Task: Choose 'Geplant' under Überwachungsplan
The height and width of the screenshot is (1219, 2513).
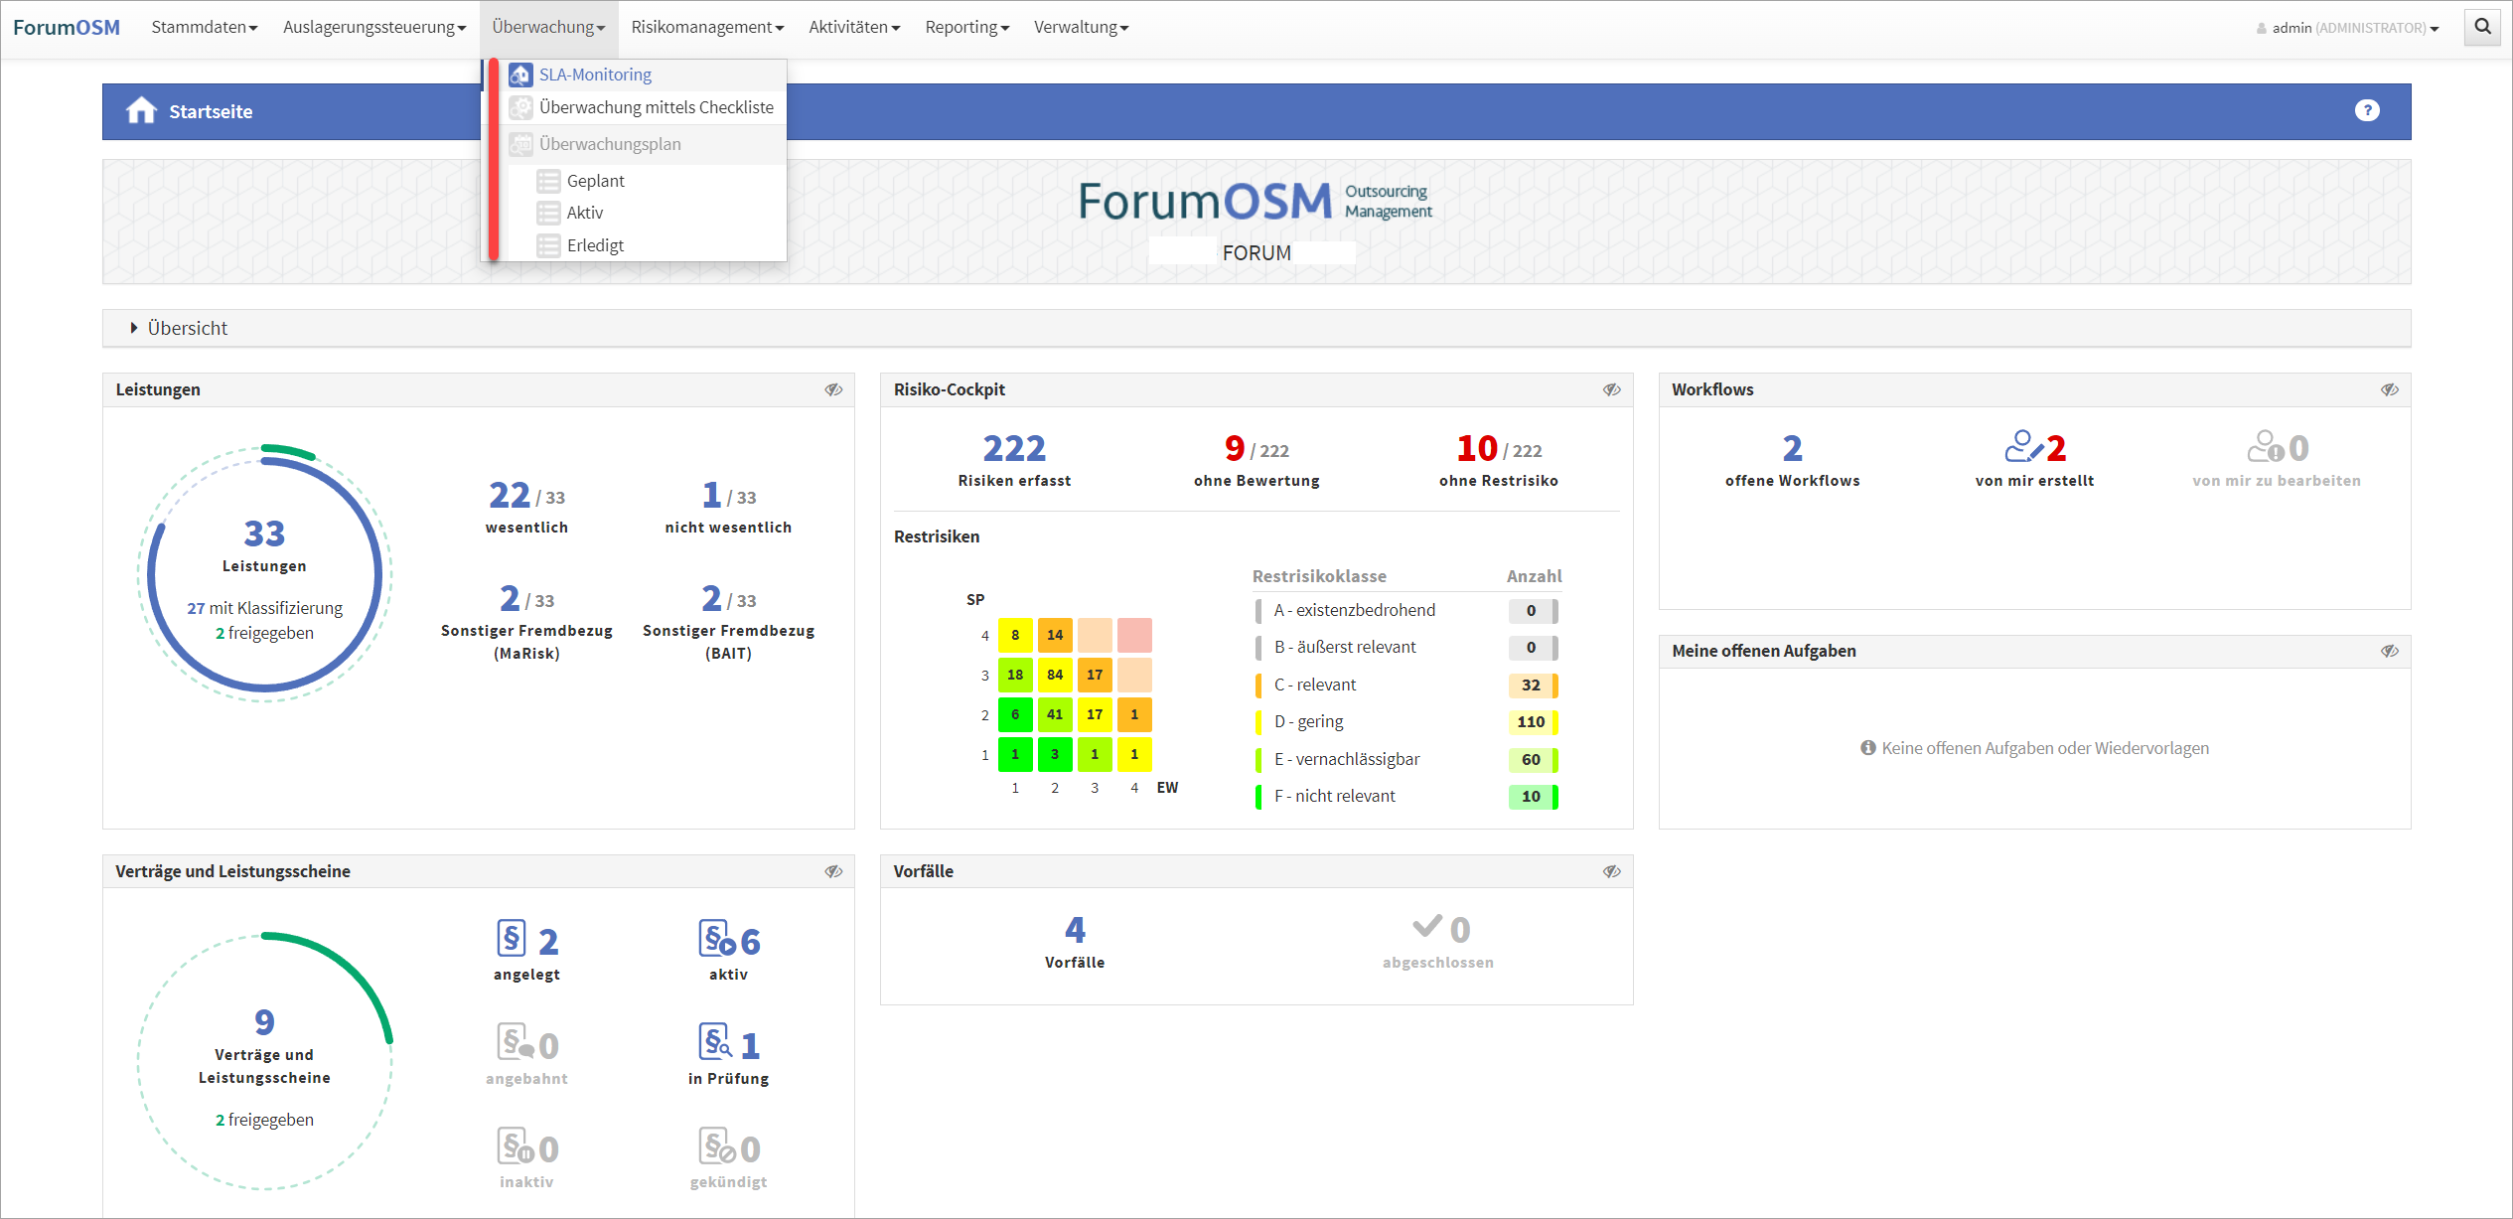Action: coord(595,181)
